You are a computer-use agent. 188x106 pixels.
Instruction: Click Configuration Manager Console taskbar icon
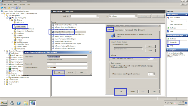33,103
